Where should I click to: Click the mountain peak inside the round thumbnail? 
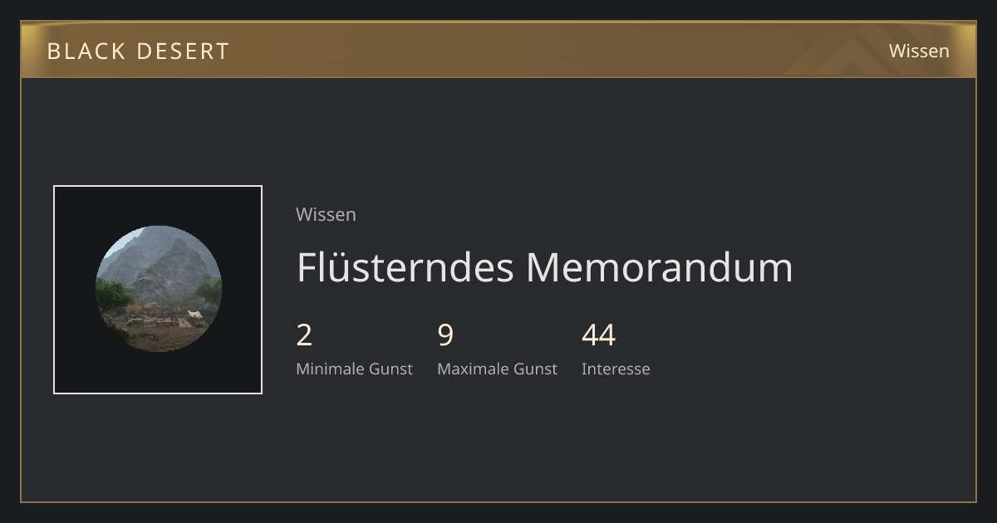tap(177, 249)
